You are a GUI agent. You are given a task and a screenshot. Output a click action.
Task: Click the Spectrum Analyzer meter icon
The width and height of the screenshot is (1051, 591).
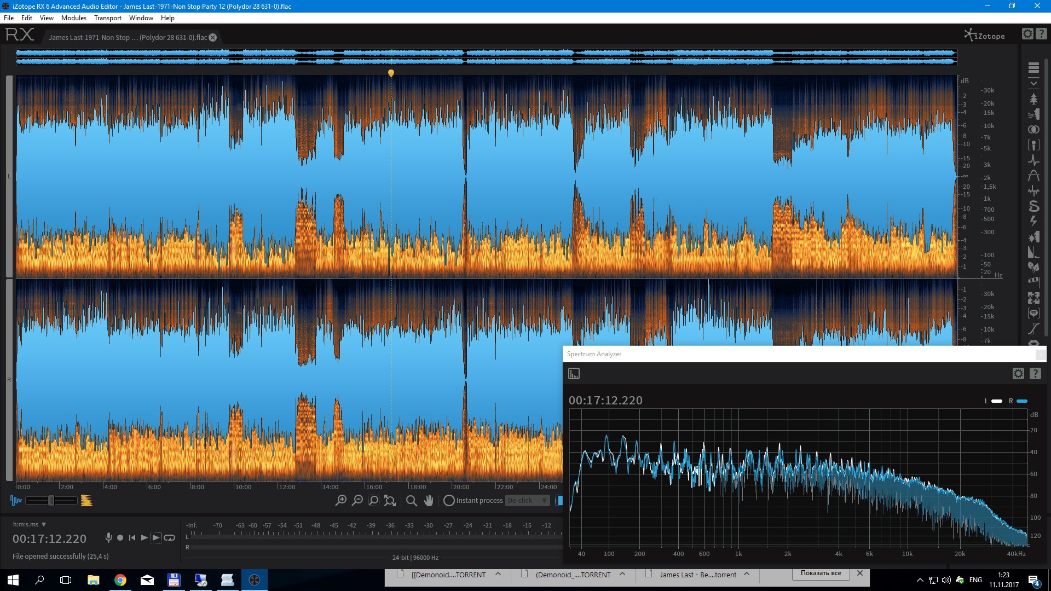pos(574,373)
